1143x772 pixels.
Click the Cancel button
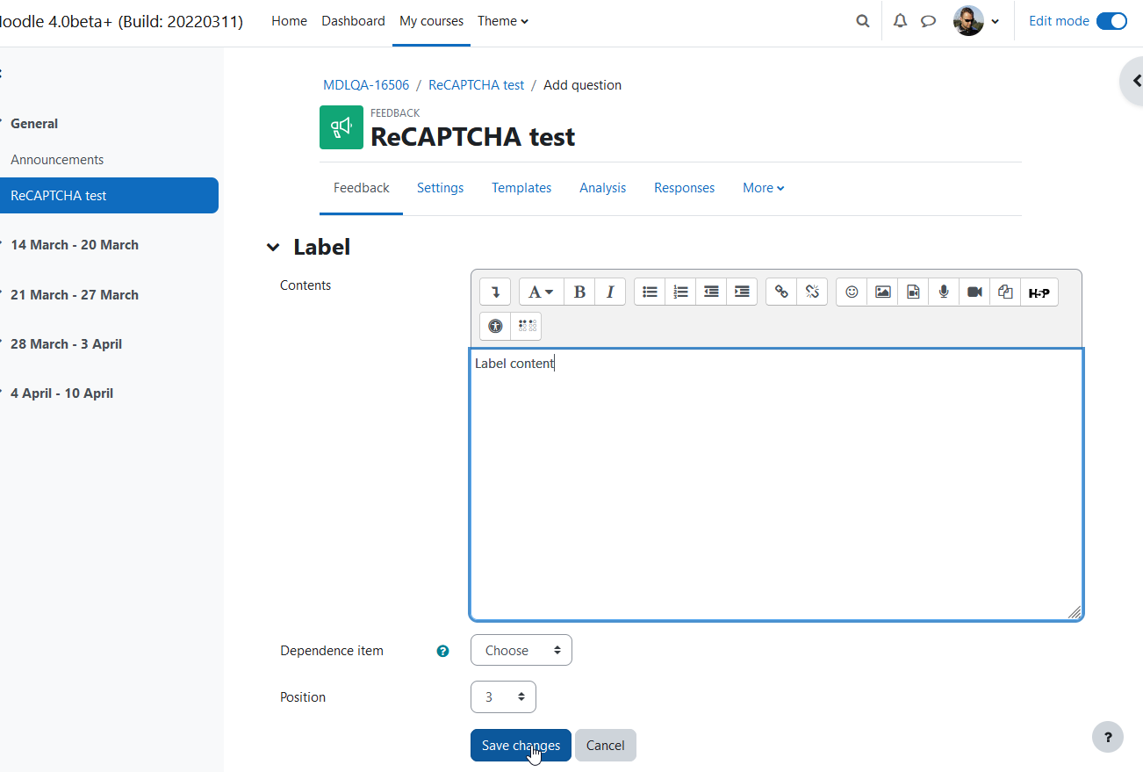[606, 746]
